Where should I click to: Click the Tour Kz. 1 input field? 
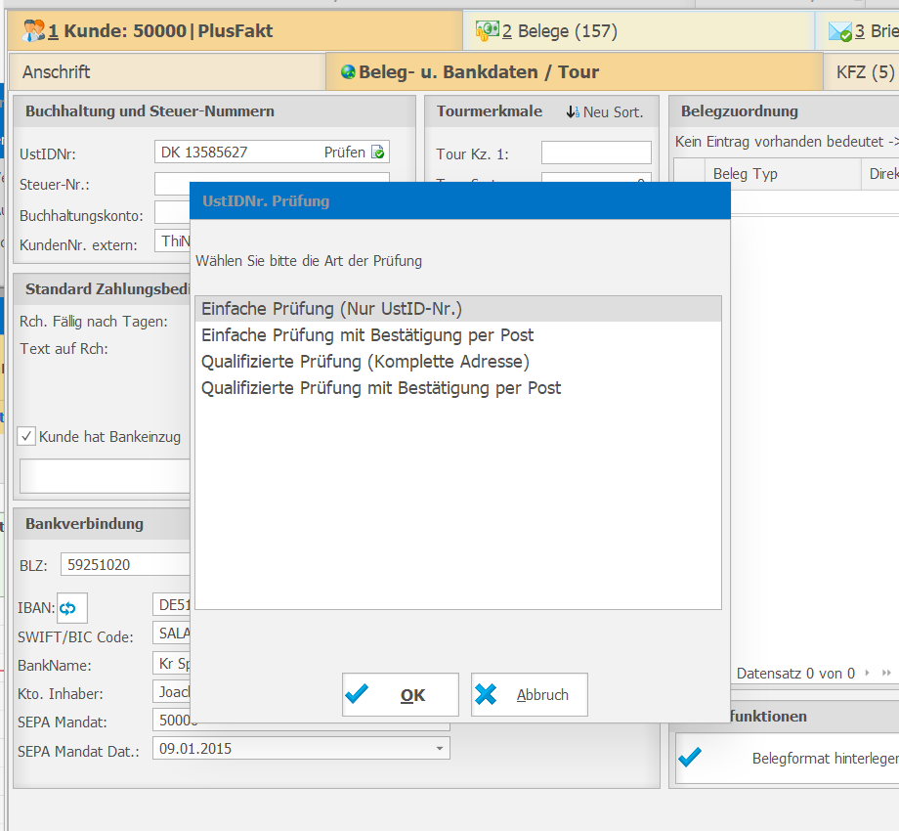pos(596,153)
